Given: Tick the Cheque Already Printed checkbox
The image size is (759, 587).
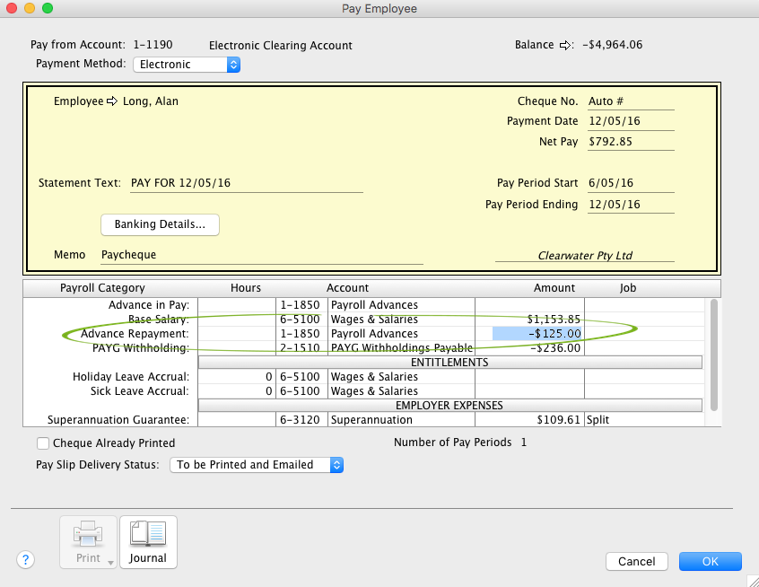Looking at the screenshot, I should point(42,442).
